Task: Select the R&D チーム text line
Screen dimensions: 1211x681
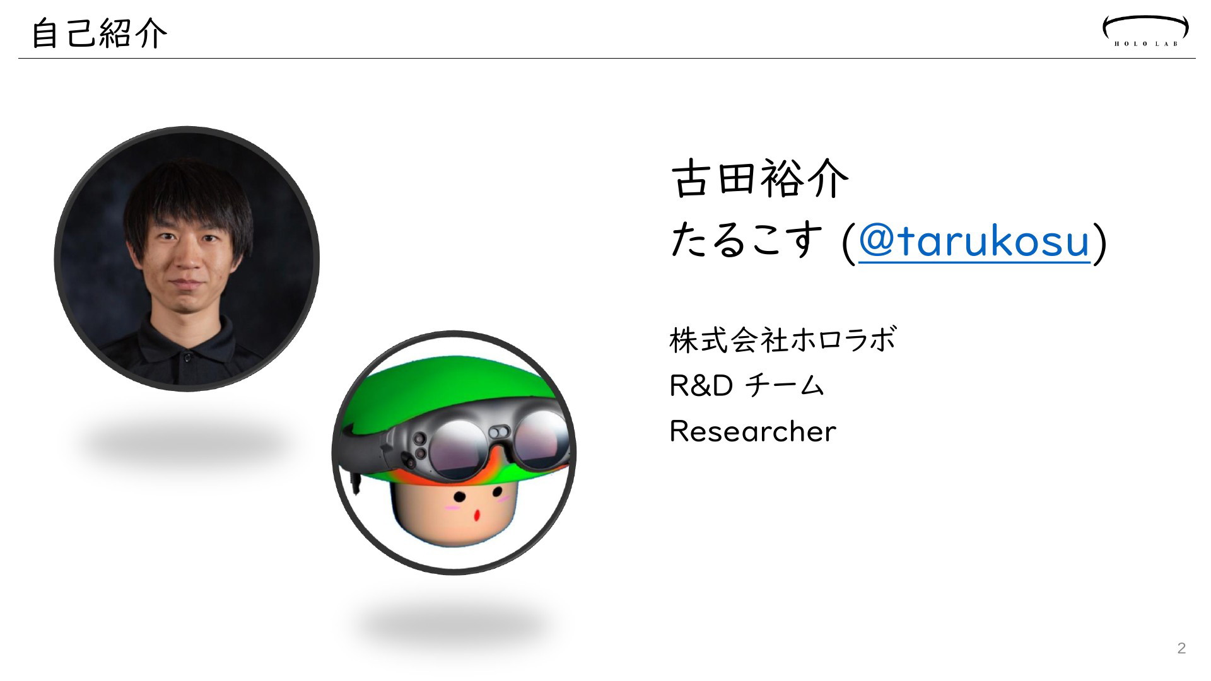Action: tap(746, 385)
